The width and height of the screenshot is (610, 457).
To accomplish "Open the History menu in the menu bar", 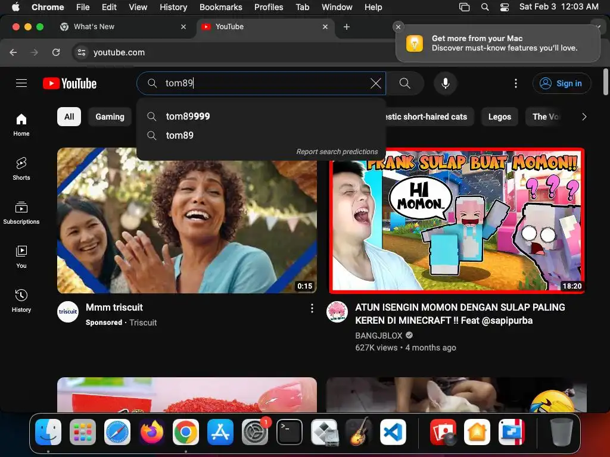I will pos(173,7).
